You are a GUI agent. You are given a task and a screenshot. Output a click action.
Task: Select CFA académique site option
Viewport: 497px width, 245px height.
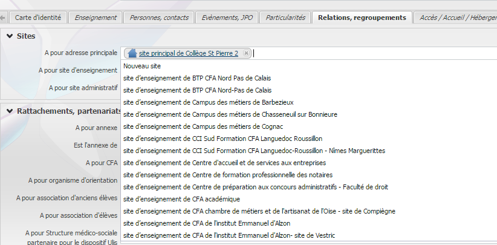point(181,198)
